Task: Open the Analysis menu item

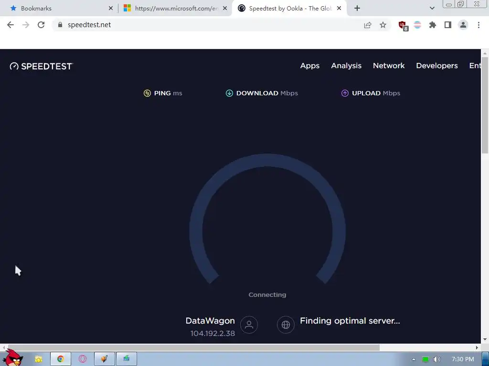Action: 346,66
